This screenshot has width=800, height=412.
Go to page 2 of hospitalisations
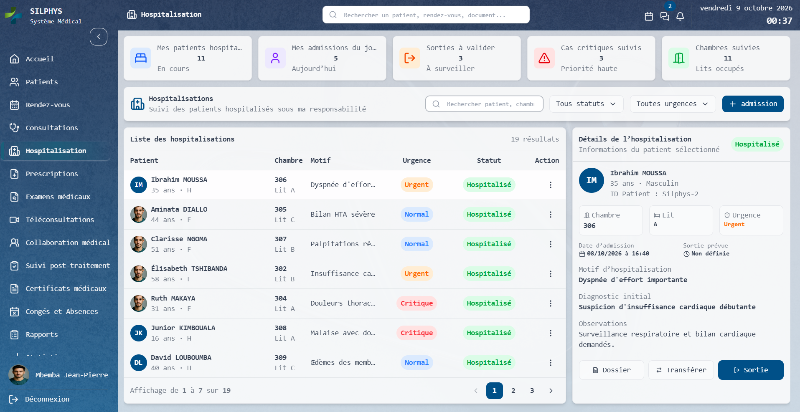513,391
